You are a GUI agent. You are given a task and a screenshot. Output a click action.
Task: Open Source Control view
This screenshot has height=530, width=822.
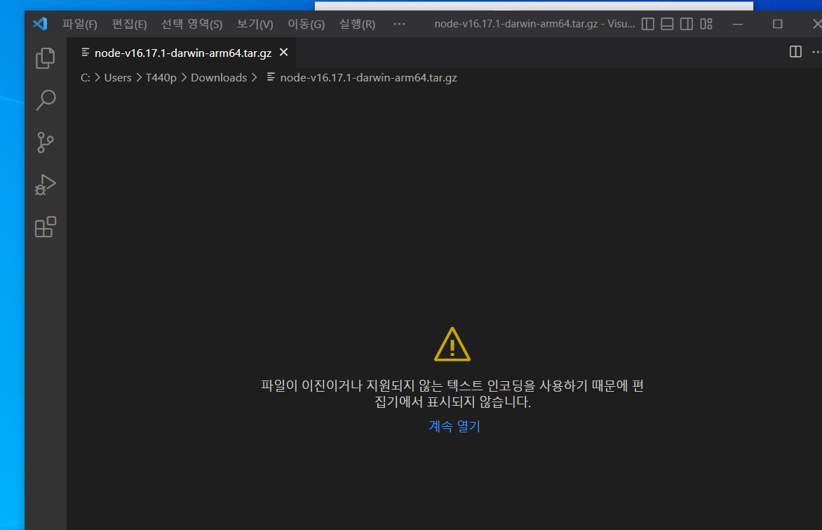tap(45, 143)
